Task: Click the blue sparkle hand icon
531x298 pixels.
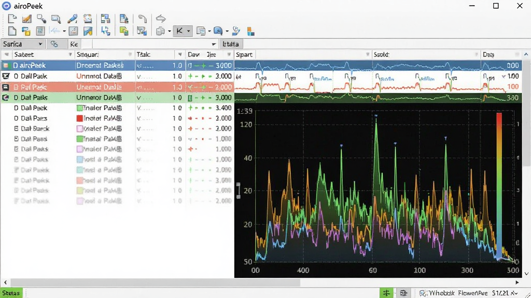Action: (x=236, y=32)
